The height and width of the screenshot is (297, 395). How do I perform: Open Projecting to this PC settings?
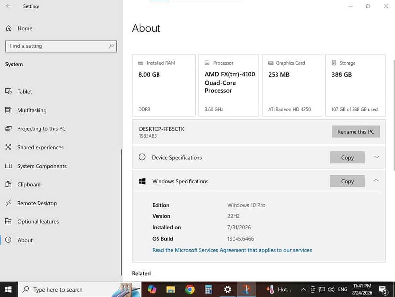point(41,129)
